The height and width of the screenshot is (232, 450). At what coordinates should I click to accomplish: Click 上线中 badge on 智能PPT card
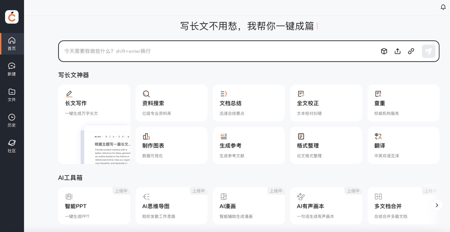click(x=121, y=191)
